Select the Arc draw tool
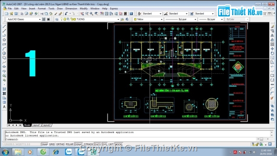 (x=4, y=49)
